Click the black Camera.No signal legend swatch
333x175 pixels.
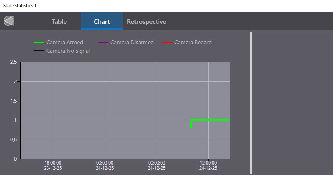pyautogui.click(x=39, y=51)
